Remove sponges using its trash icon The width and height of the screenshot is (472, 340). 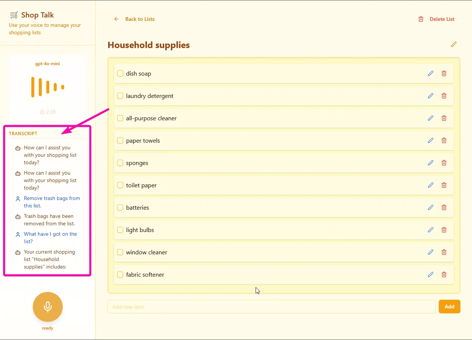(444, 163)
